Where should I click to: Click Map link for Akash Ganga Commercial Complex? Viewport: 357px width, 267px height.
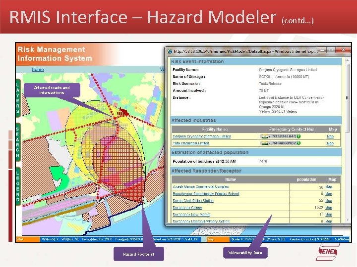click(329, 186)
